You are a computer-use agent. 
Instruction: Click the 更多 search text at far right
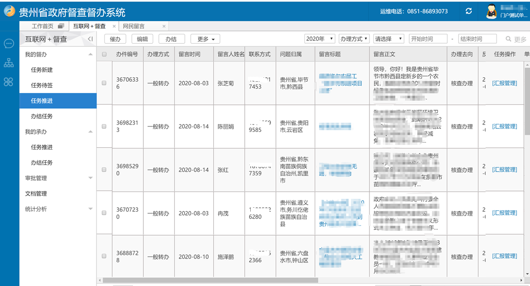(x=520, y=39)
